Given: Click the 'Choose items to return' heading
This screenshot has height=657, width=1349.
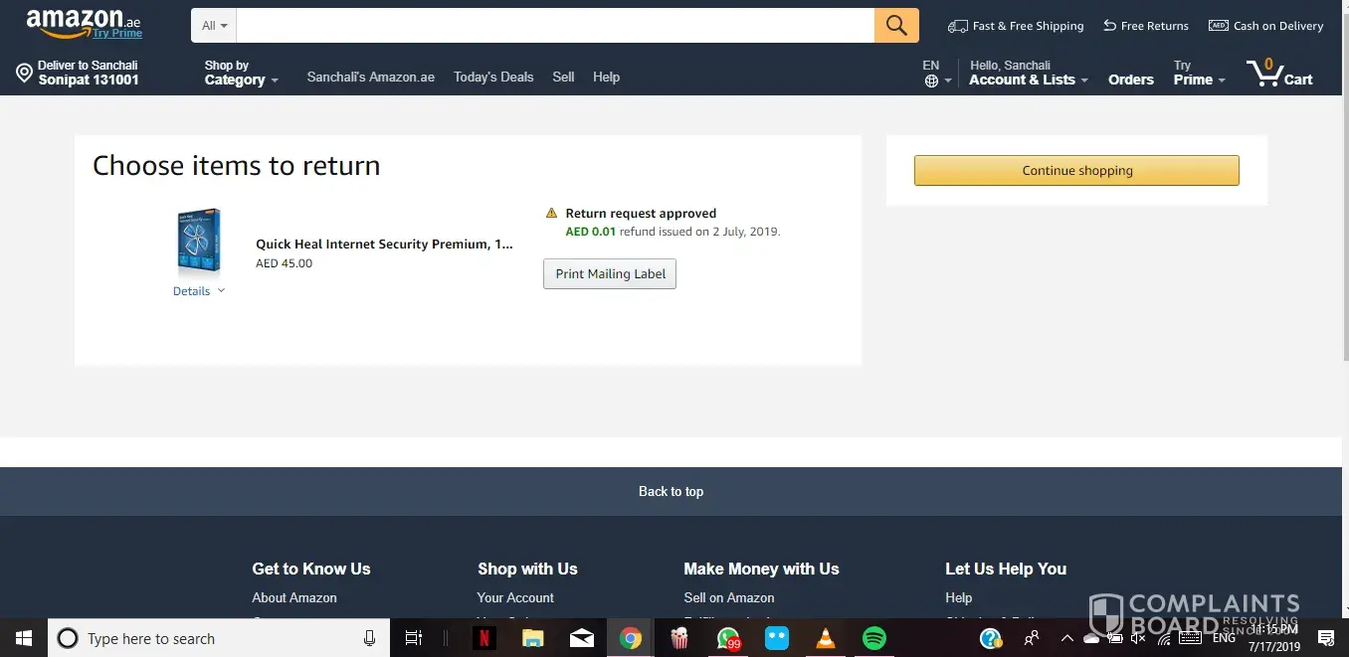Looking at the screenshot, I should point(237,166).
